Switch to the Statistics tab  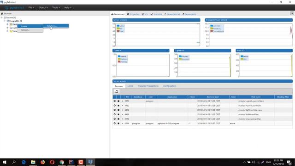[156, 14]
